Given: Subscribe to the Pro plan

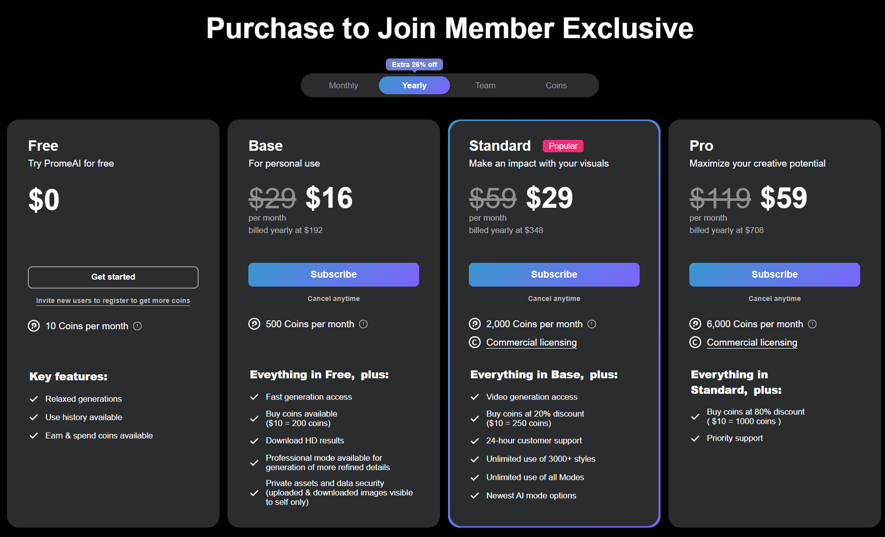Looking at the screenshot, I should (x=774, y=274).
